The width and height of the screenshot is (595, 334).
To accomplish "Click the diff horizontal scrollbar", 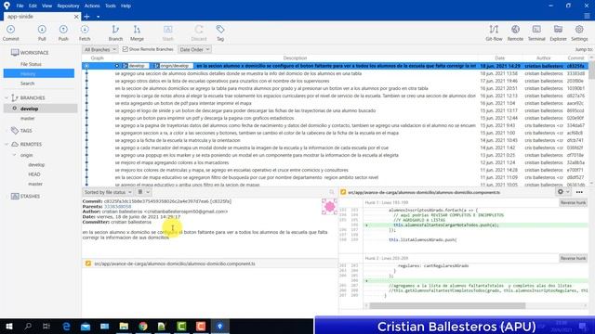I will 447,305.
